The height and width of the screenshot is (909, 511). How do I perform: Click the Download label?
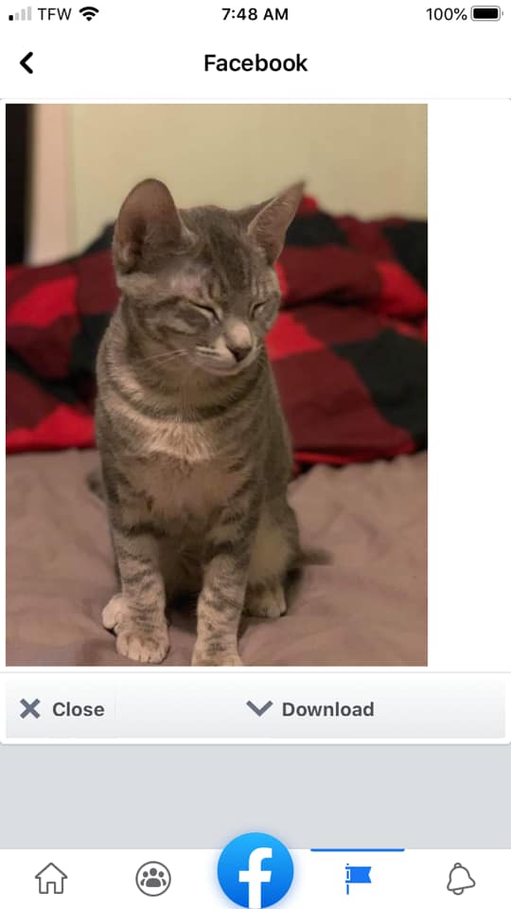[x=328, y=709]
